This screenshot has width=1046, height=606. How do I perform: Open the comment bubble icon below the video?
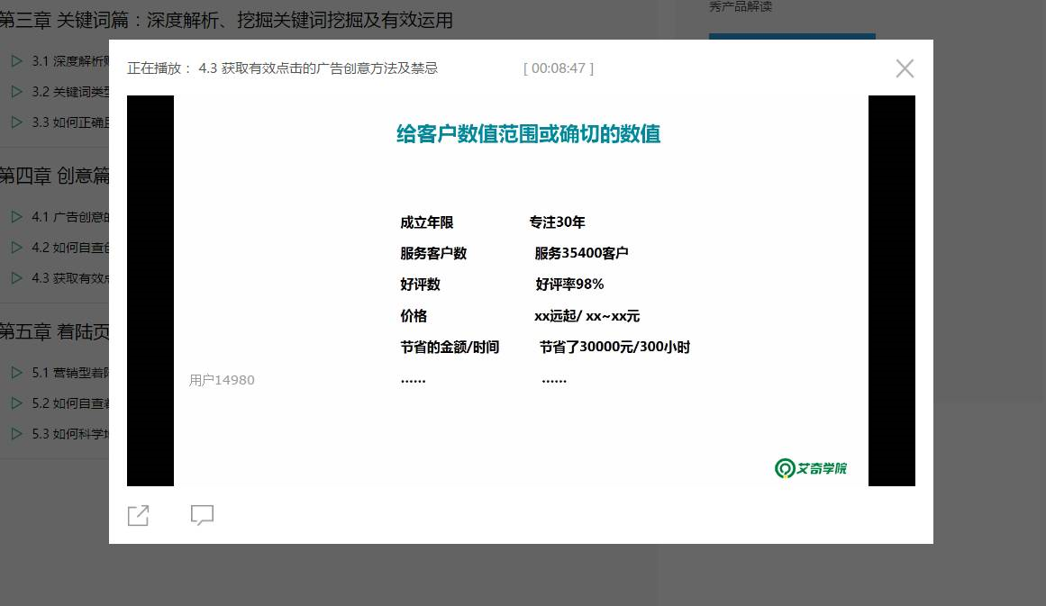coord(202,515)
